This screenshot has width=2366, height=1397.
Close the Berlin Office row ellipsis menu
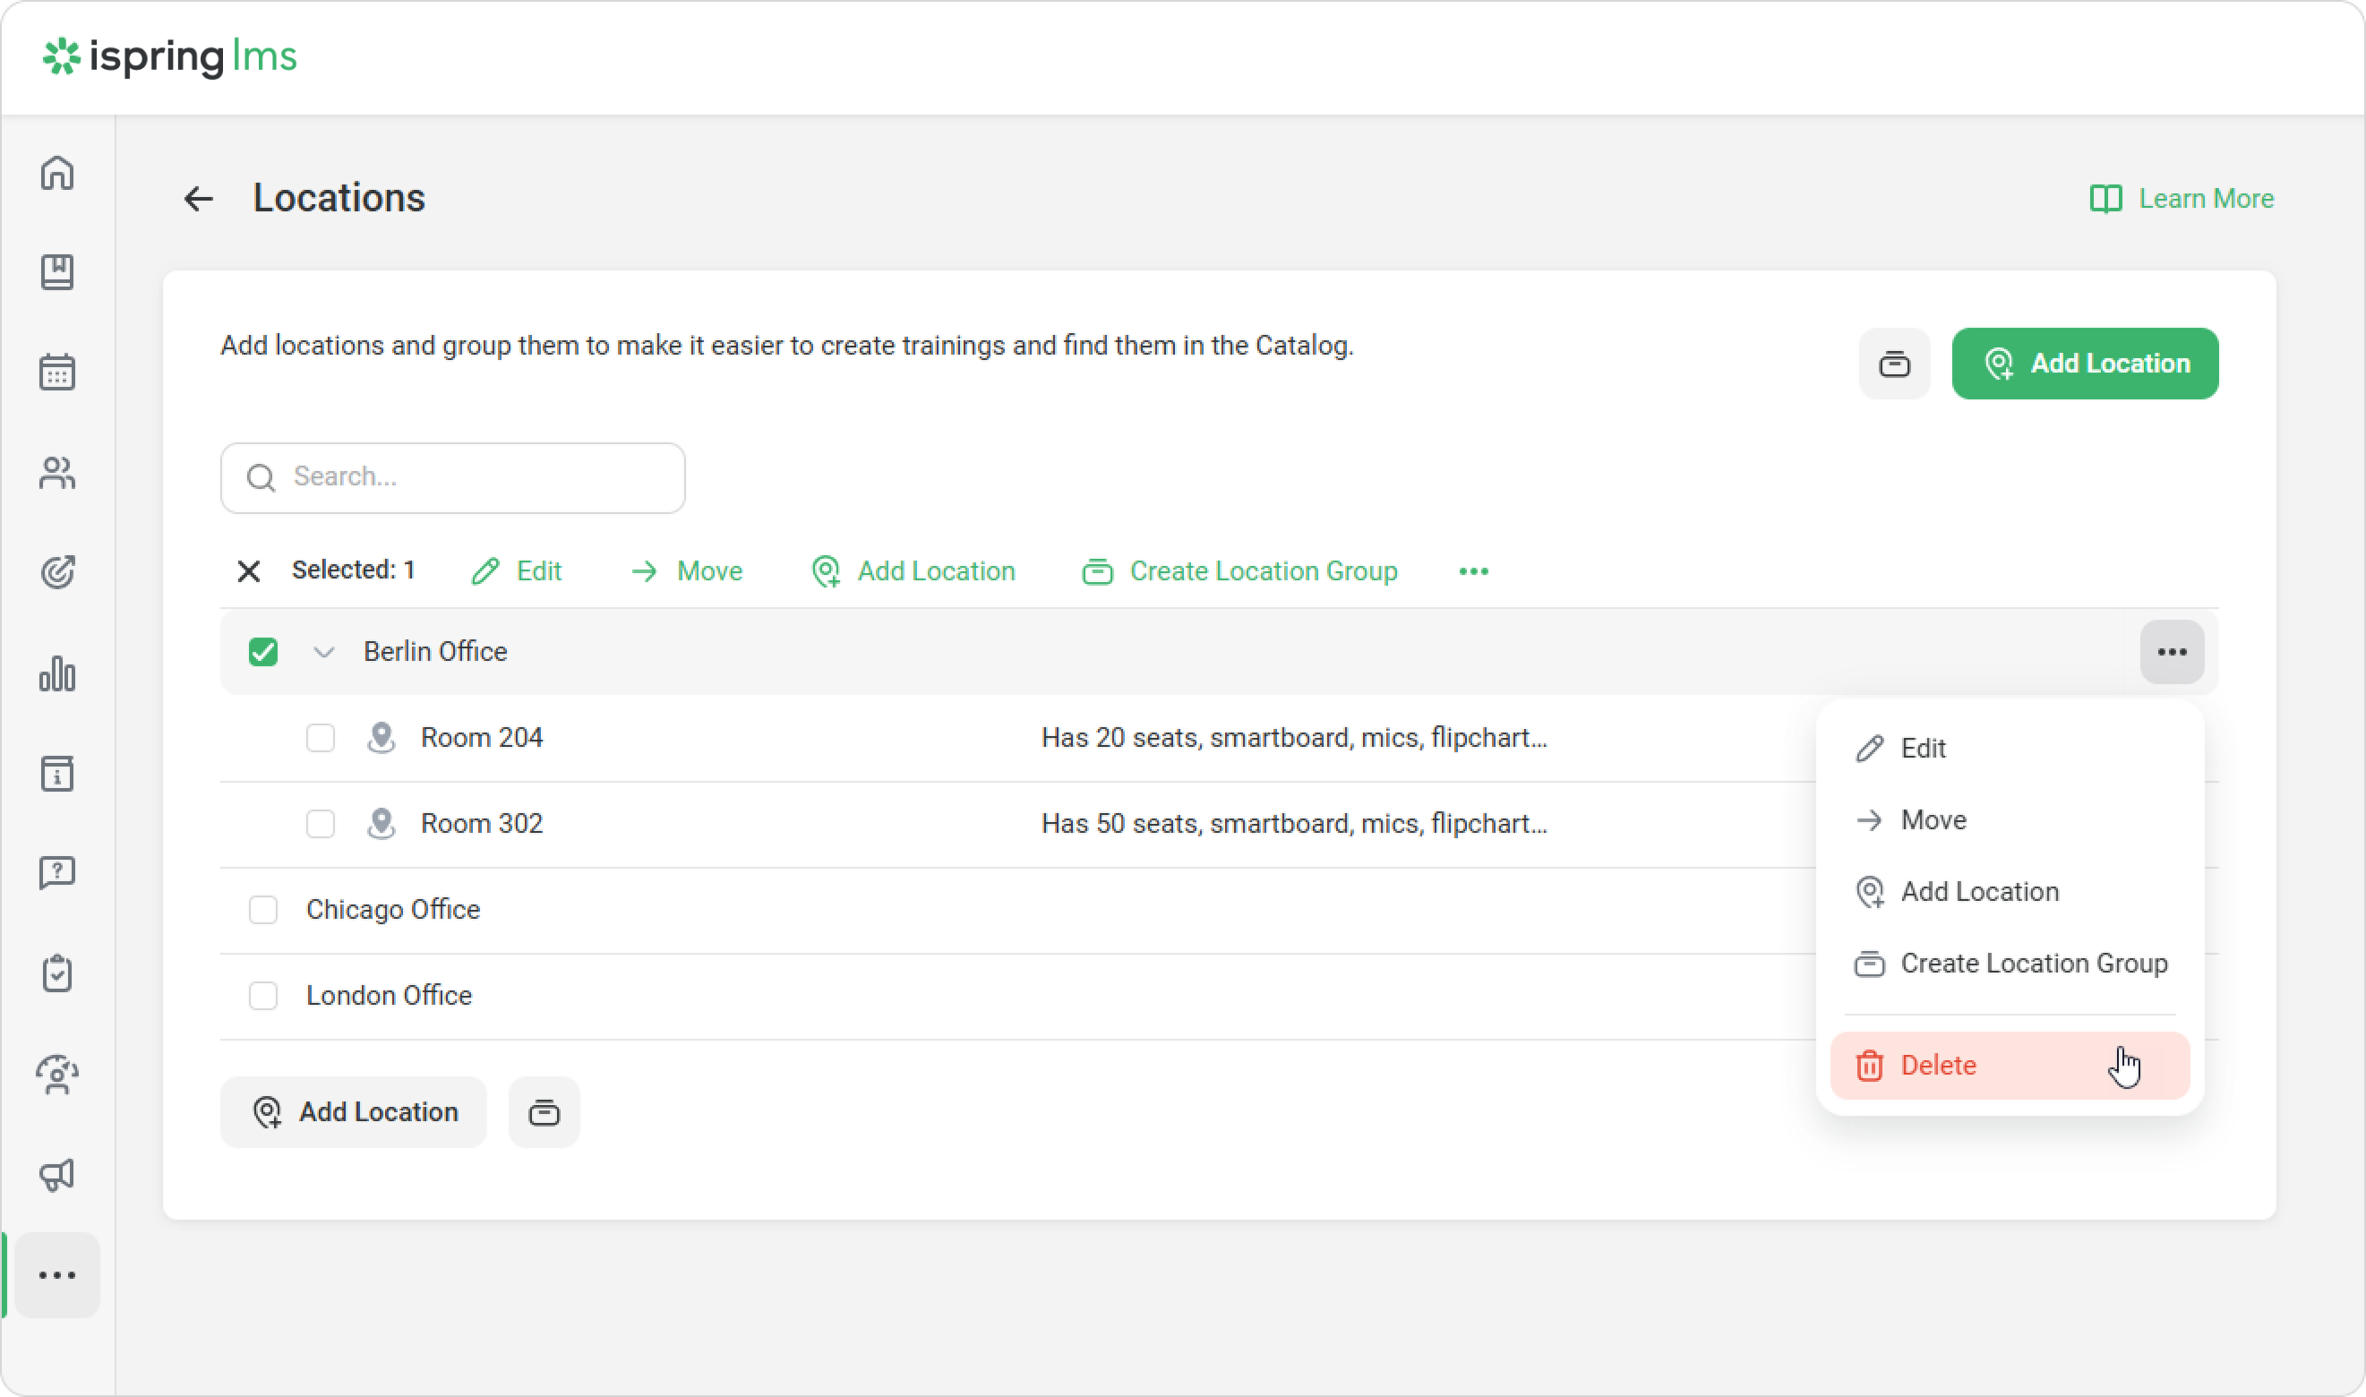tap(2171, 651)
